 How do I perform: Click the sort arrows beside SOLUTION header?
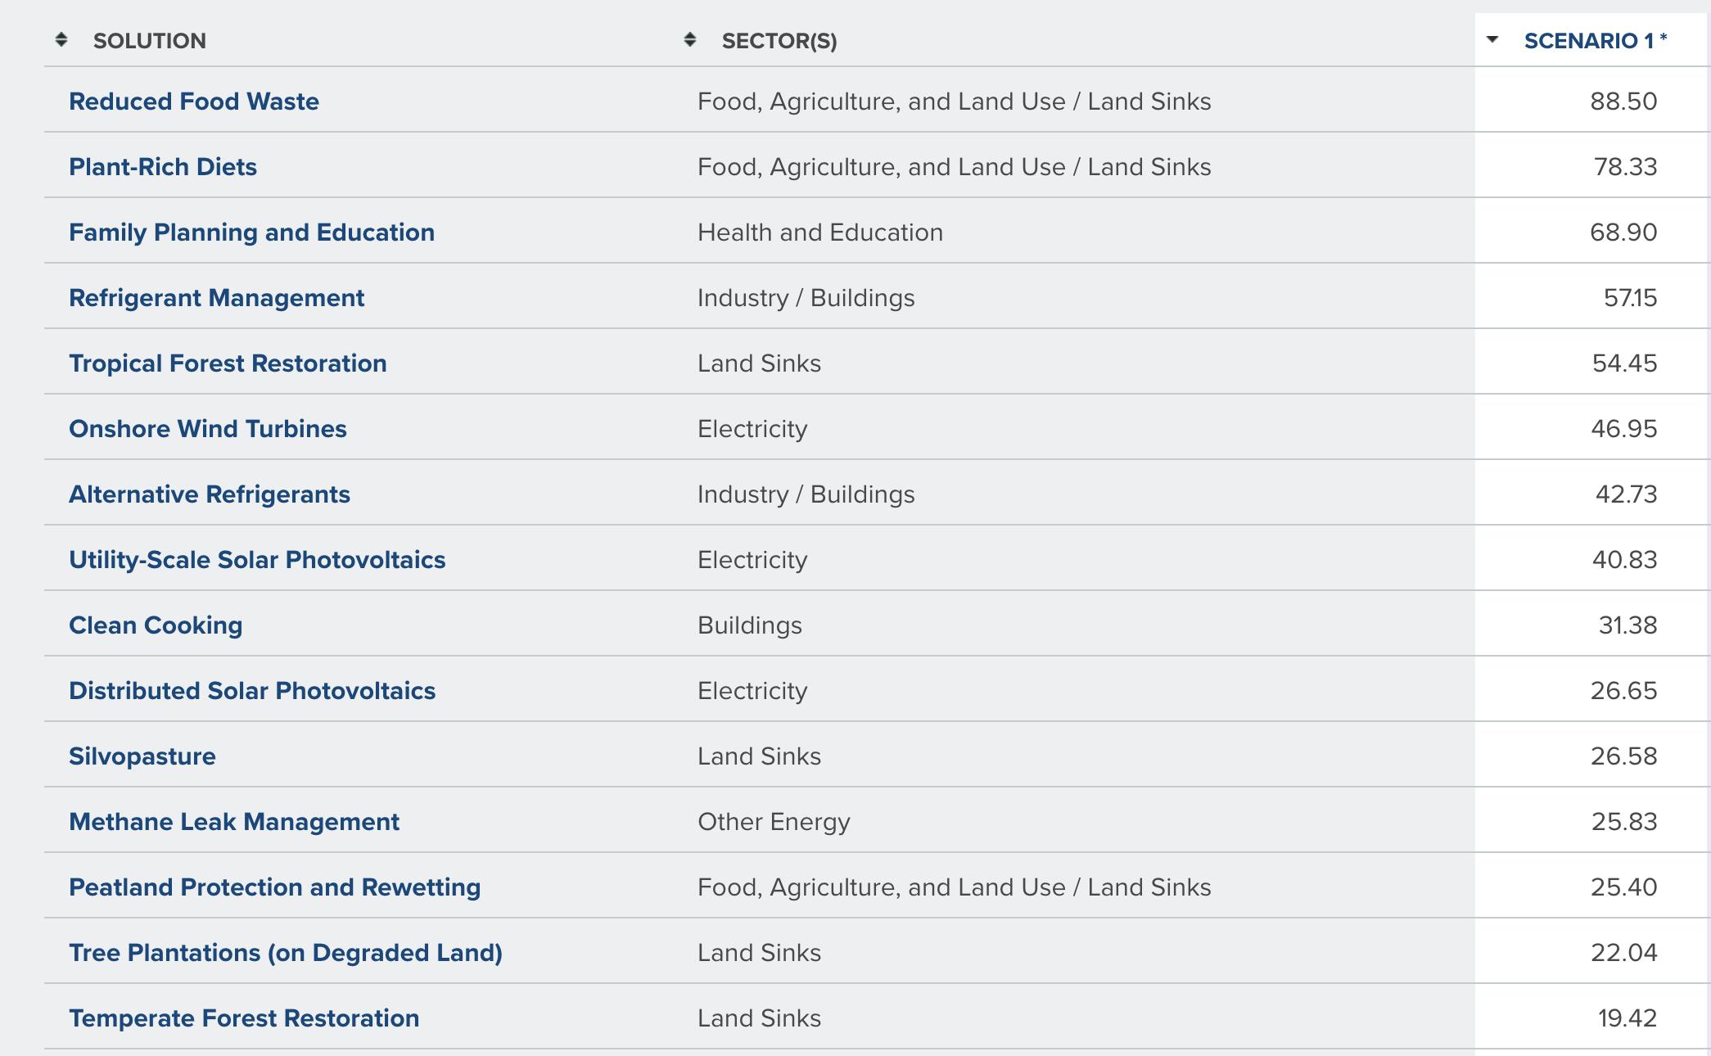tap(61, 39)
